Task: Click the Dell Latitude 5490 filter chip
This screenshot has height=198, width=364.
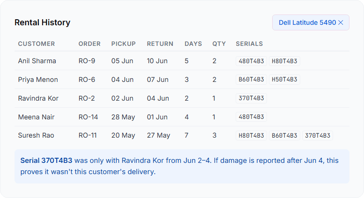Action: pyautogui.click(x=311, y=22)
